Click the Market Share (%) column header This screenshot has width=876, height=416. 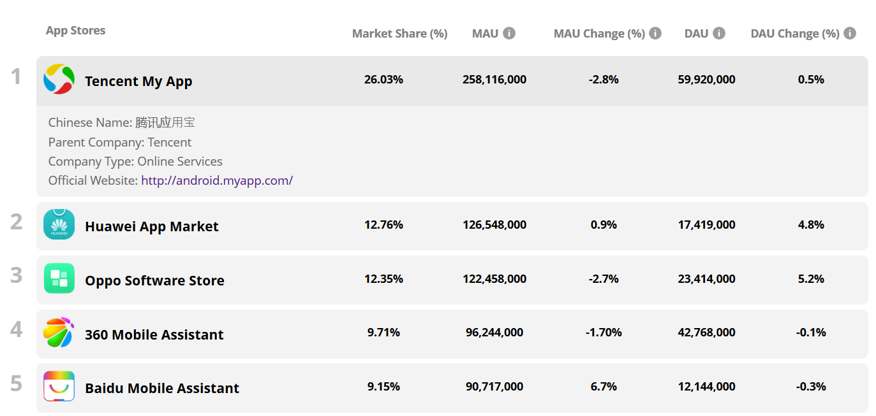(x=399, y=34)
